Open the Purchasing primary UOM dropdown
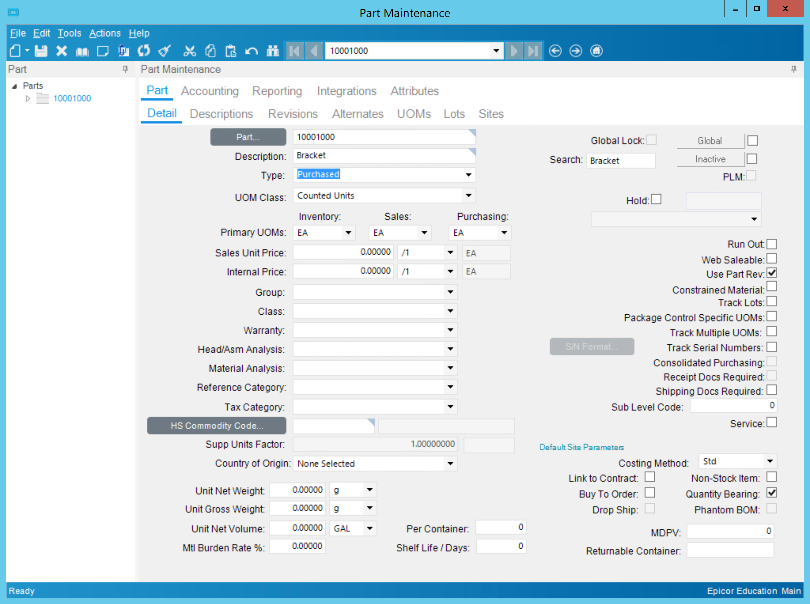Screen dimensions: 810x604 pos(505,232)
